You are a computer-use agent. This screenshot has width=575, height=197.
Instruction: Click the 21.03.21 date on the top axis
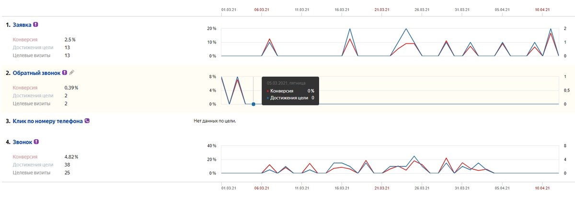[x=382, y=10]
